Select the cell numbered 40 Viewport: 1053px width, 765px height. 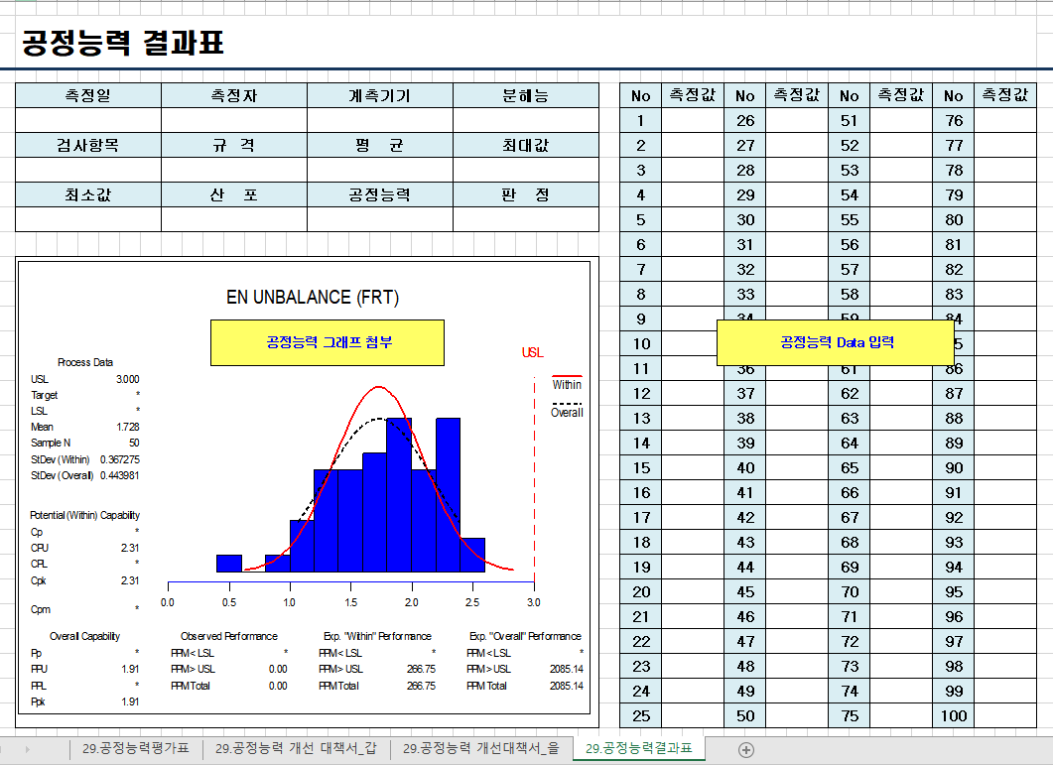[x=744, y=468]
